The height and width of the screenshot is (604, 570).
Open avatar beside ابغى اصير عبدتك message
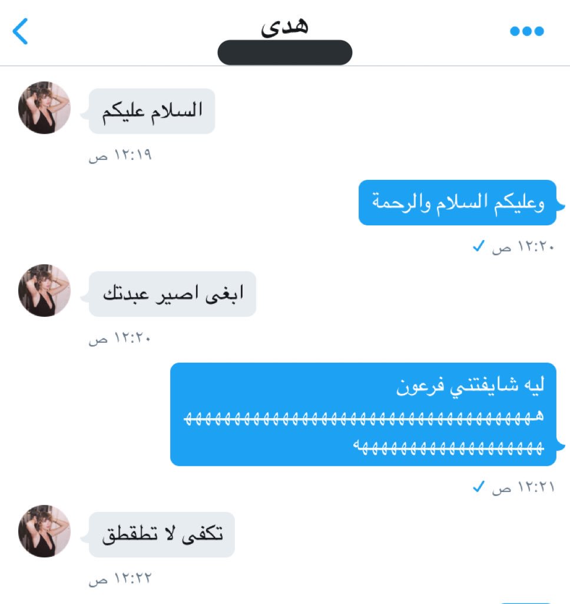(x=44, y=290)
